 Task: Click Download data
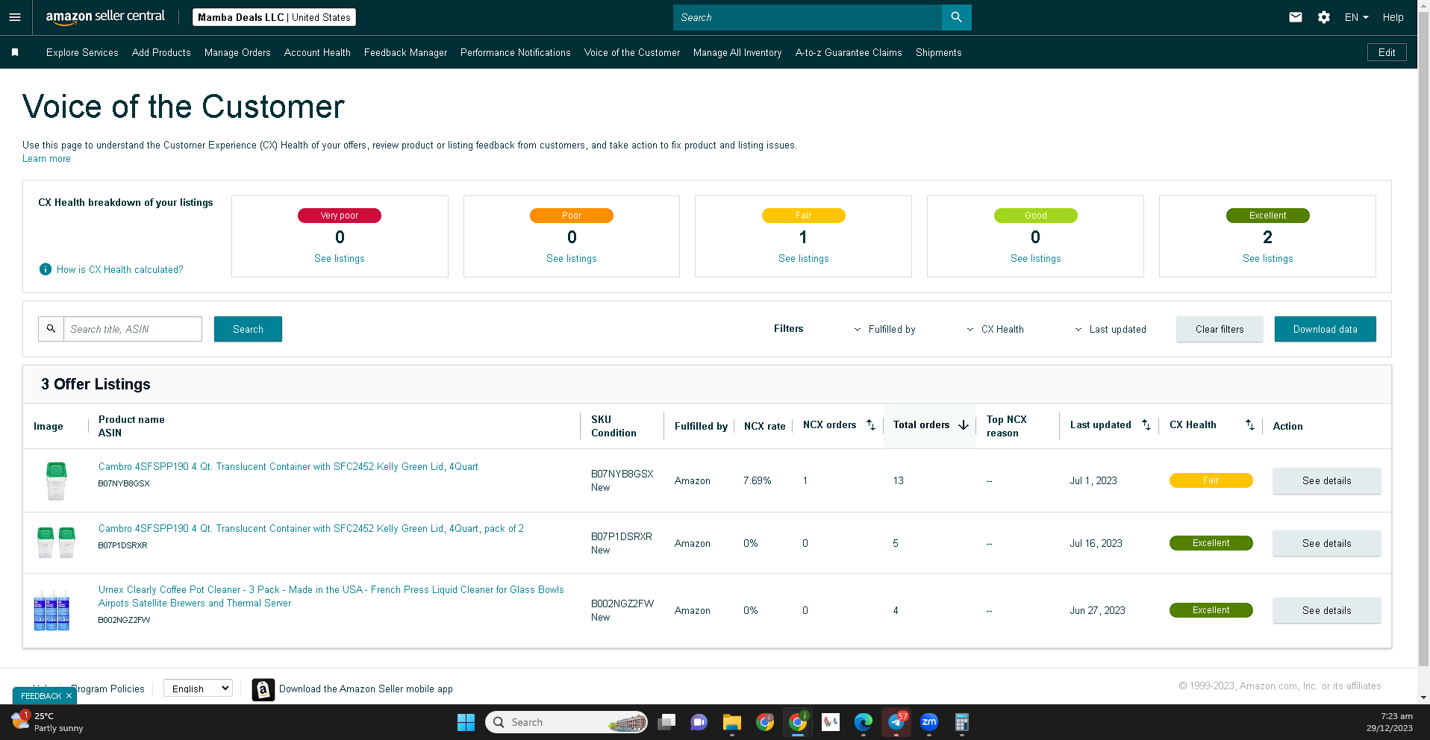coord(1325,329)
